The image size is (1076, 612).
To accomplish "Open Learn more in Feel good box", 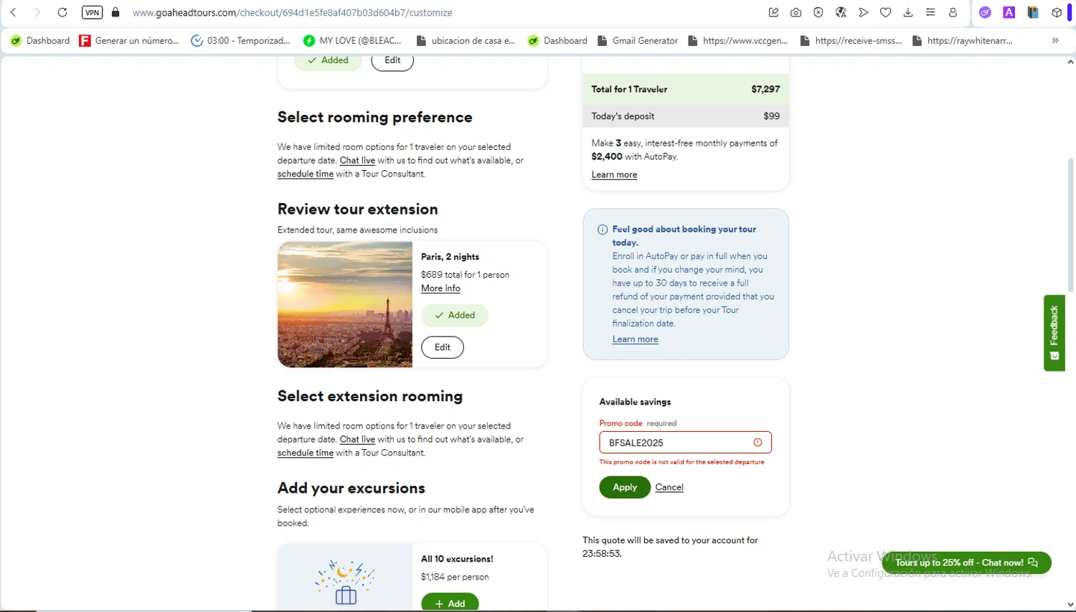I will 635,339.
